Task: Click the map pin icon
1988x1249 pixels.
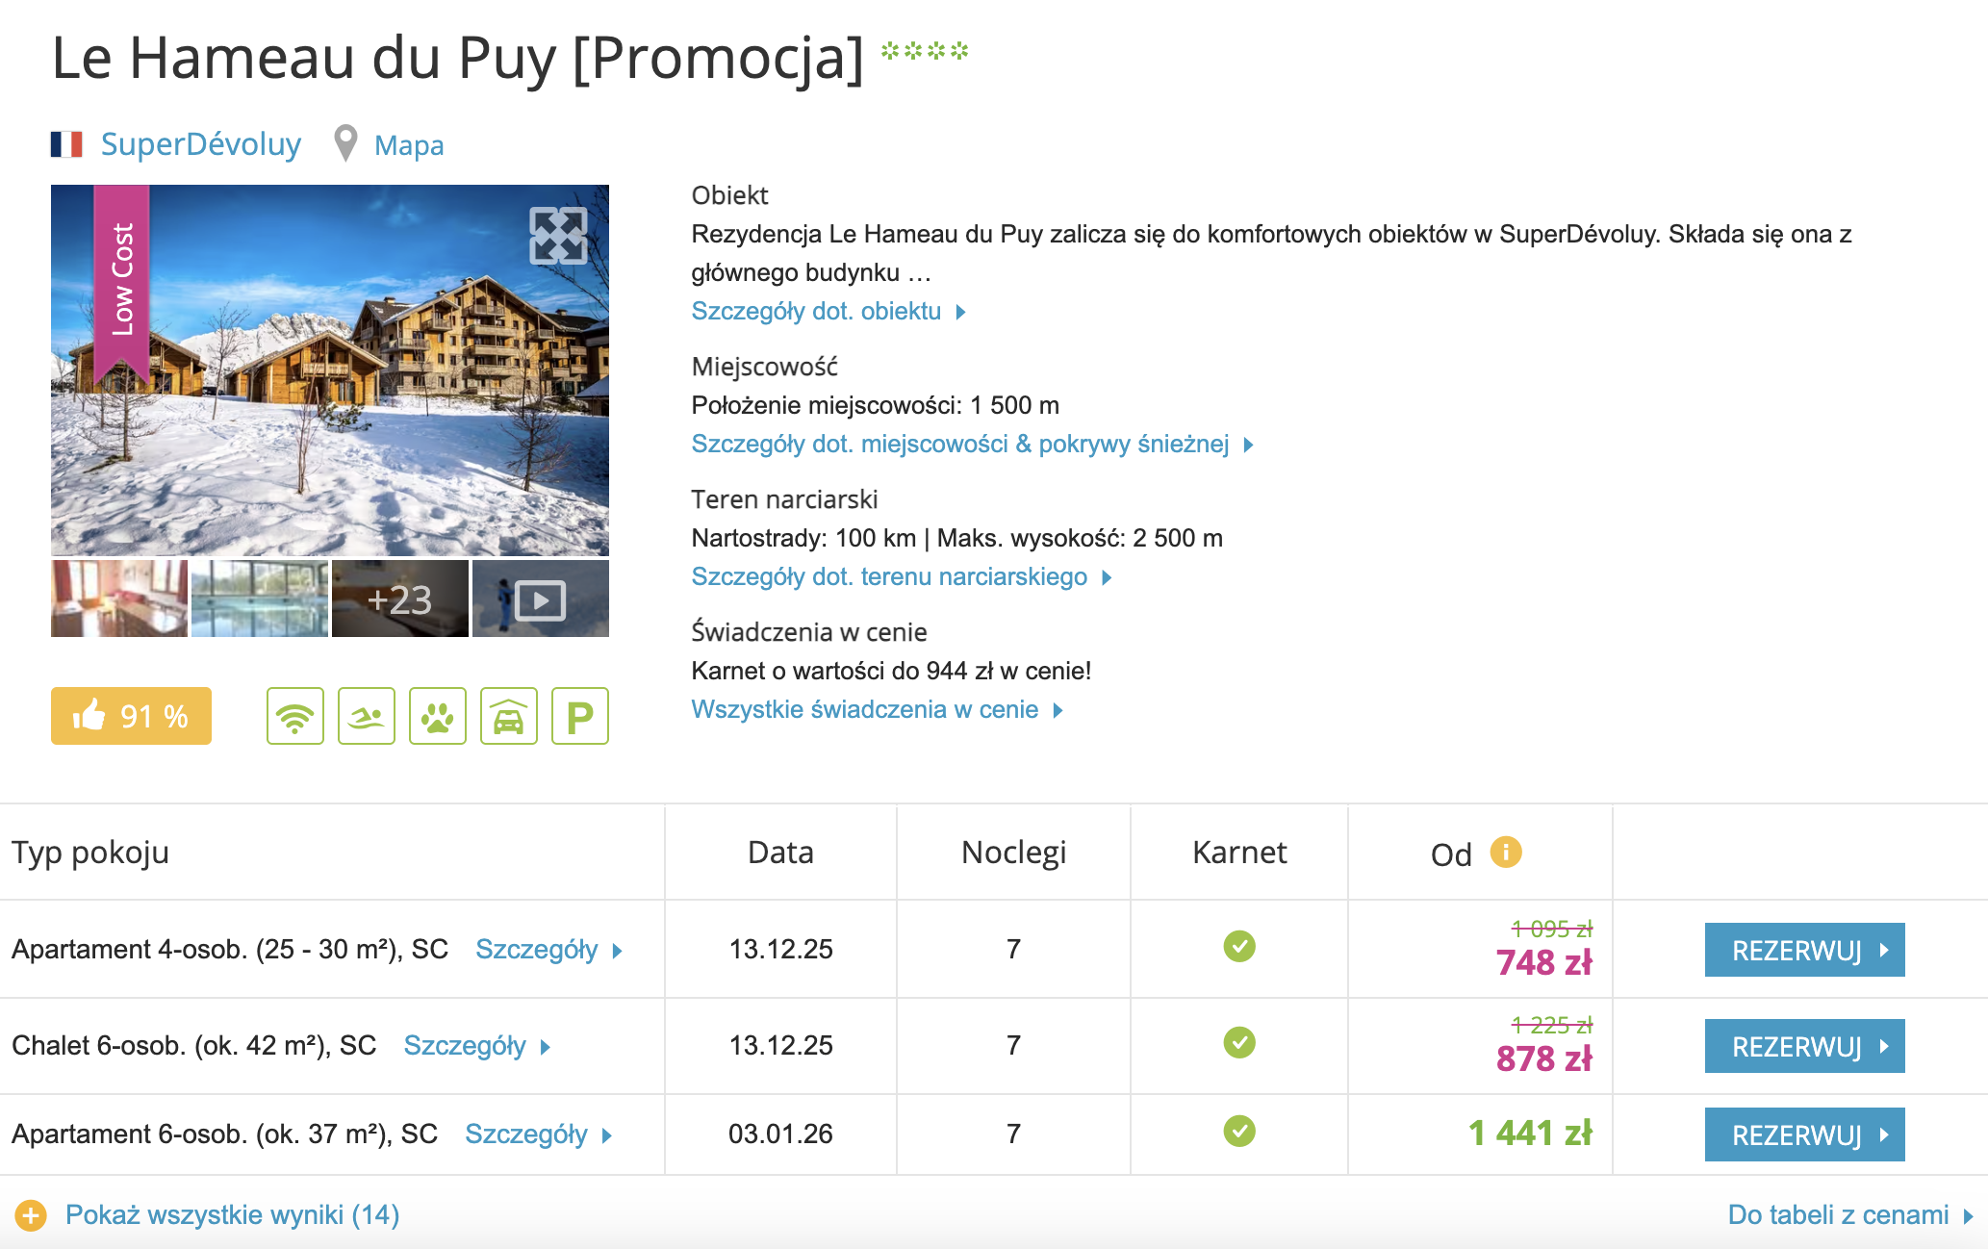Action: [345, 144]
